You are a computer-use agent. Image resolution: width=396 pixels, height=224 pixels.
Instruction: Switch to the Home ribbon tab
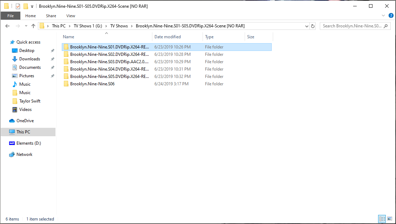pos(31,16)
